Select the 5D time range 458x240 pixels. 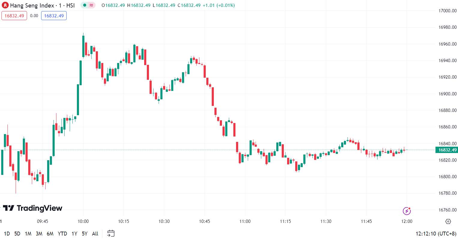(x=17, y=234)
